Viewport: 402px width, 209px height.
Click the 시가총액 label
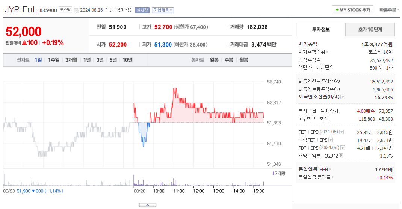[x=308, y=44]
